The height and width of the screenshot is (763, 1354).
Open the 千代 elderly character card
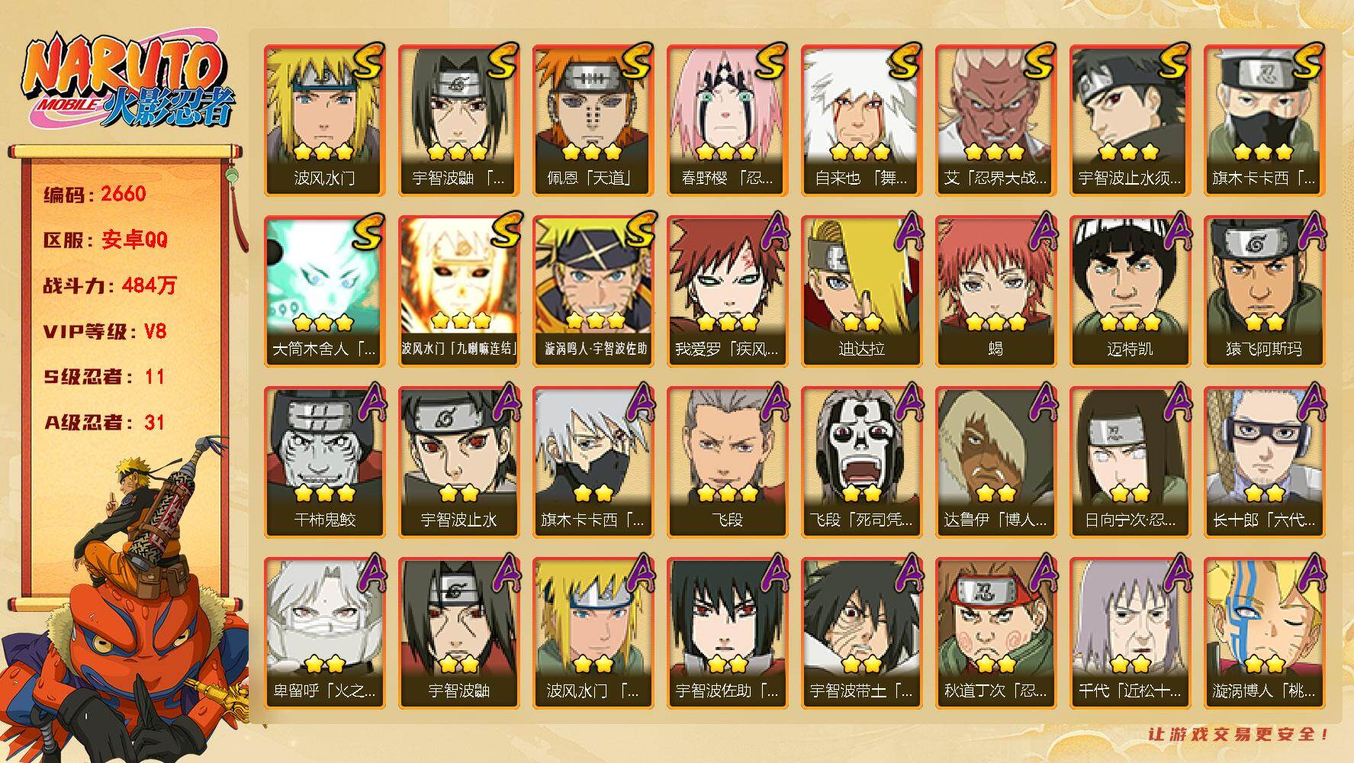coord(1130,633)
